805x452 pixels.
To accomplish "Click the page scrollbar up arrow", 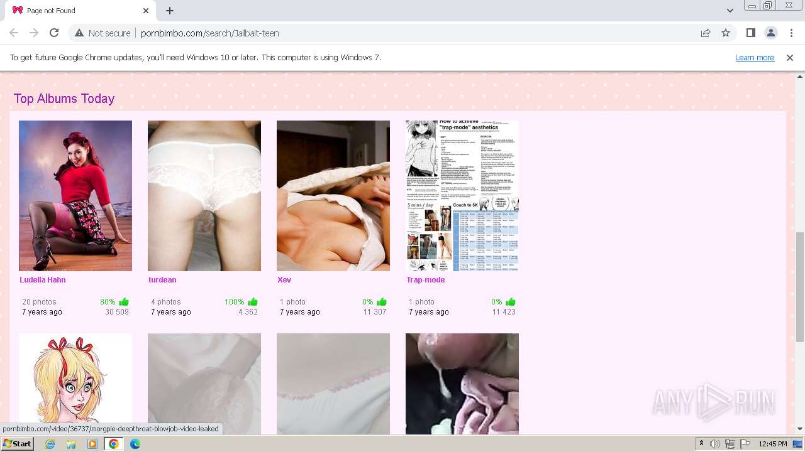I will tap(799, 77).
